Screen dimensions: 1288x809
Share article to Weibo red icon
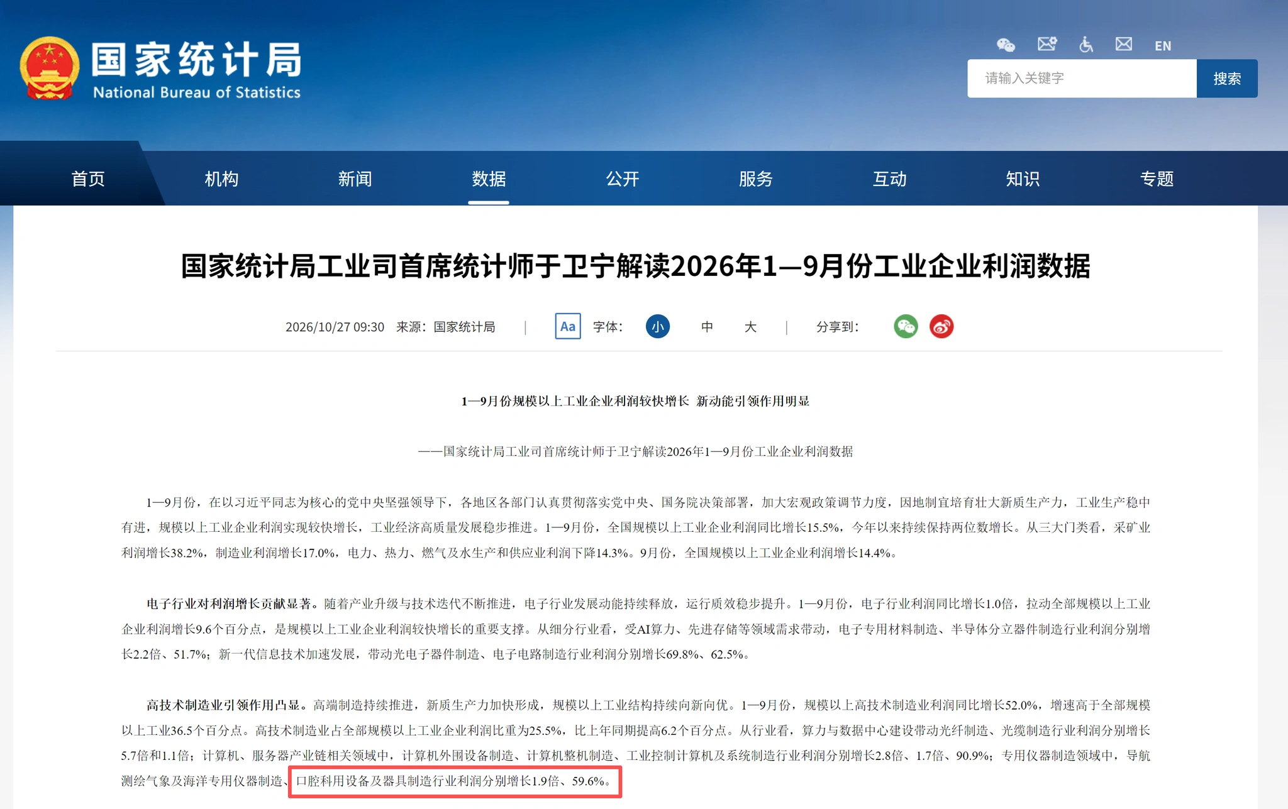click(941, 326)
